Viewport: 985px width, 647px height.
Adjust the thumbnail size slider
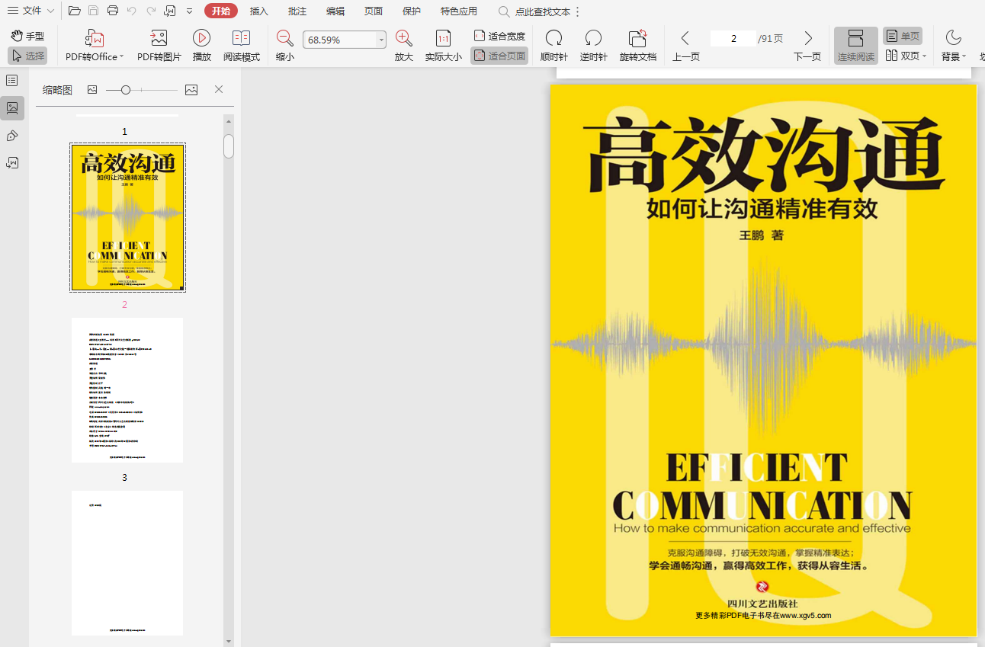click(x=126, y=90)
